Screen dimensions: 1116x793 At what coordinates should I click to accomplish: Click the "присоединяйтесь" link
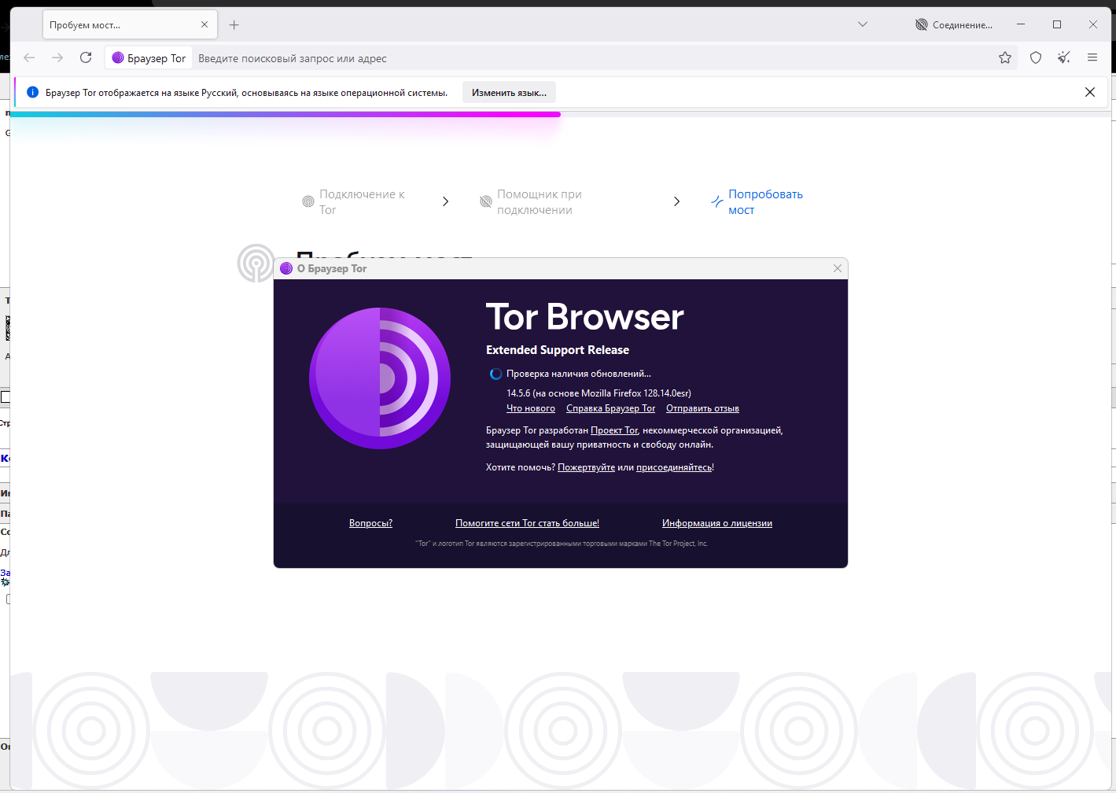click(674, 467)
